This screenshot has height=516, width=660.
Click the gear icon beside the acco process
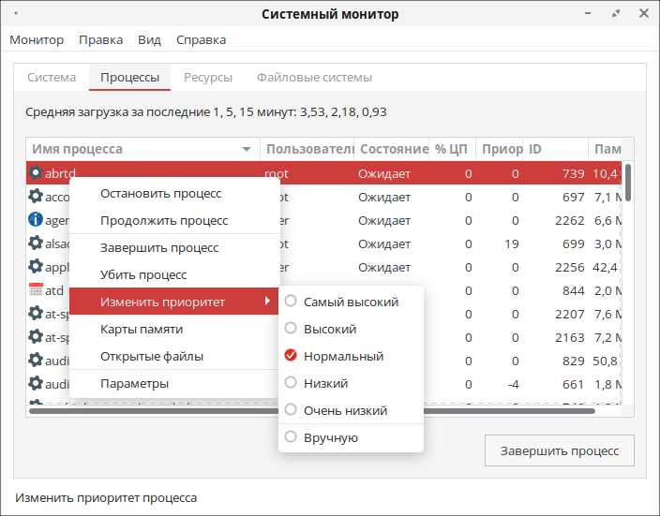[x=36, y=197]
